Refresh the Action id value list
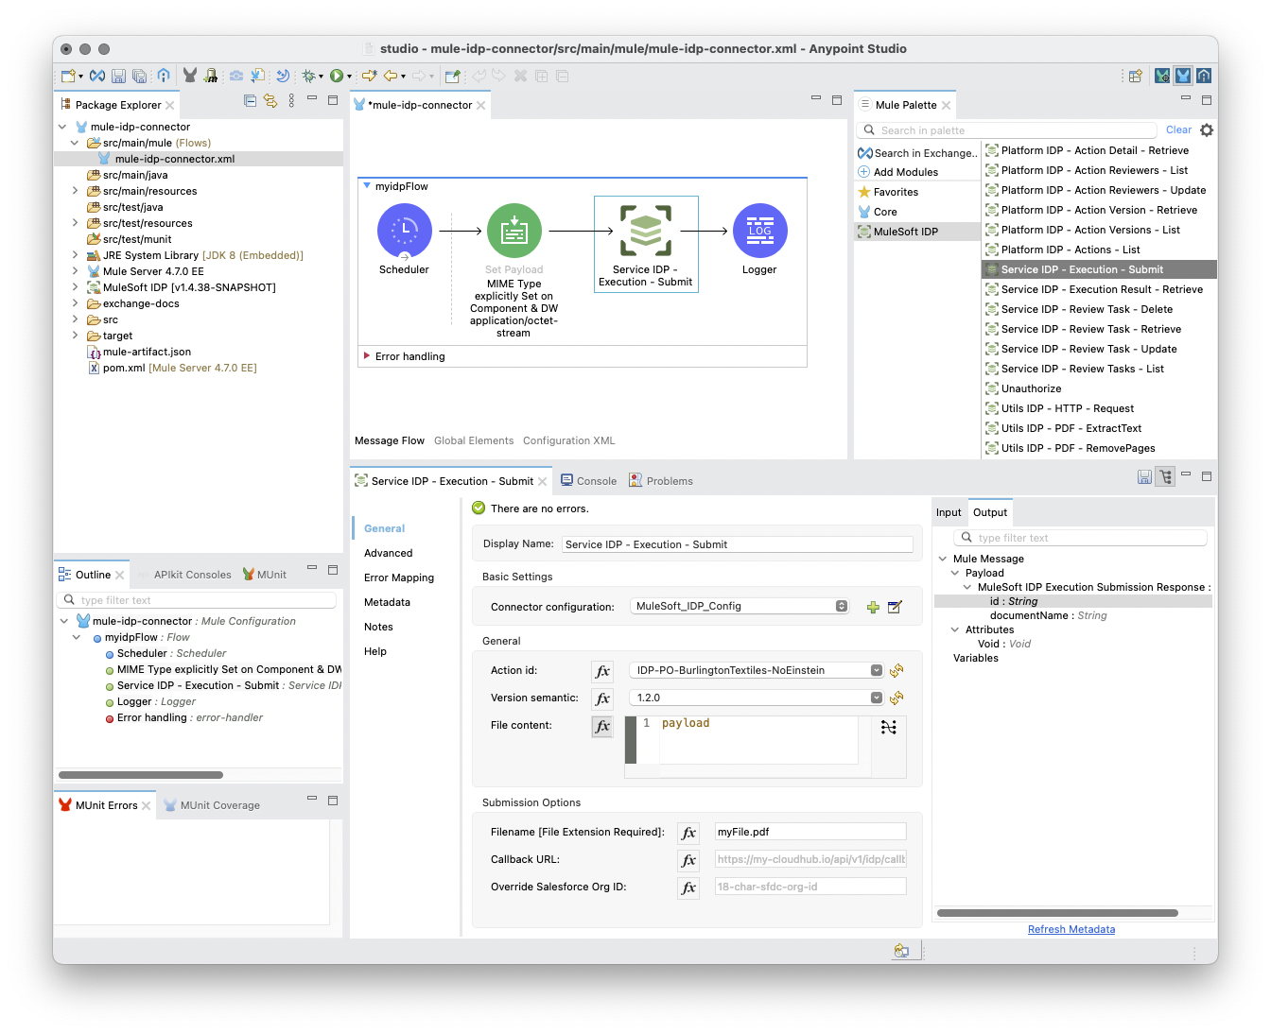Viewport: 1271px width, 1034px height. (x=897, y=670)
